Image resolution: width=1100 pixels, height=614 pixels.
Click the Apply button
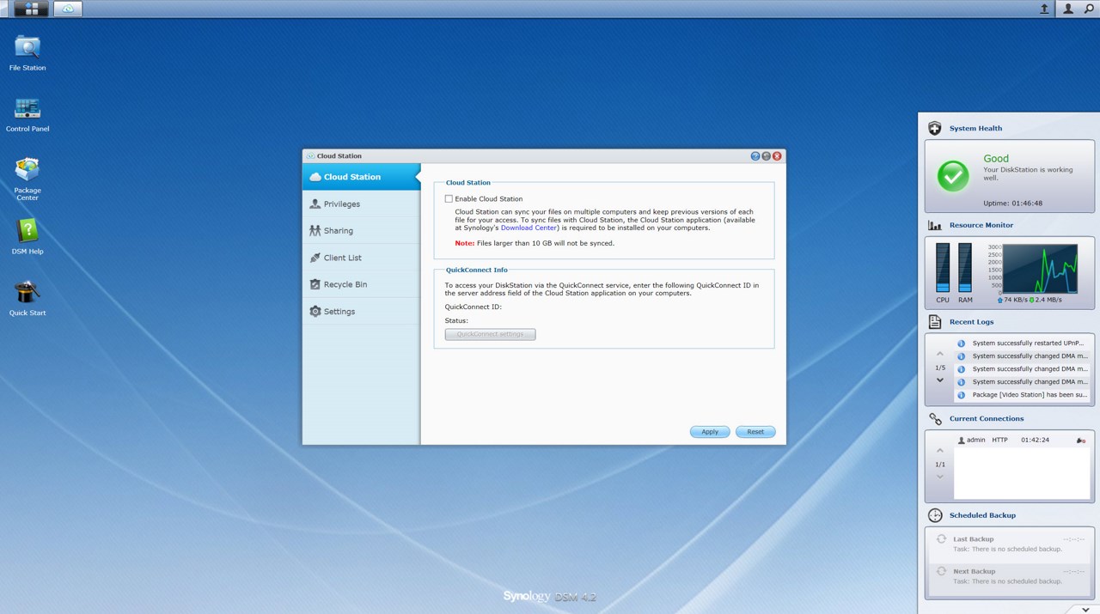tap(710, 432)
